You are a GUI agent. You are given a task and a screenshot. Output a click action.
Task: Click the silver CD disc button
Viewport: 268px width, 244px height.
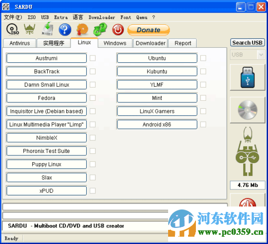point(248,110)
